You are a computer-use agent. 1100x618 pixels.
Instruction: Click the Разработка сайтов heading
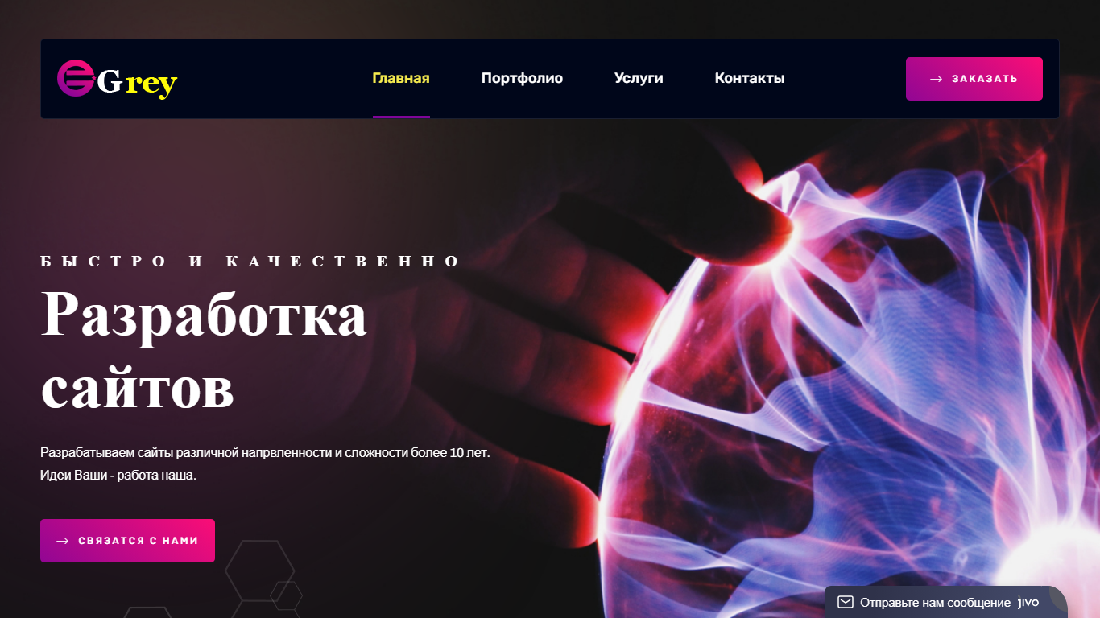click(204, 348)
